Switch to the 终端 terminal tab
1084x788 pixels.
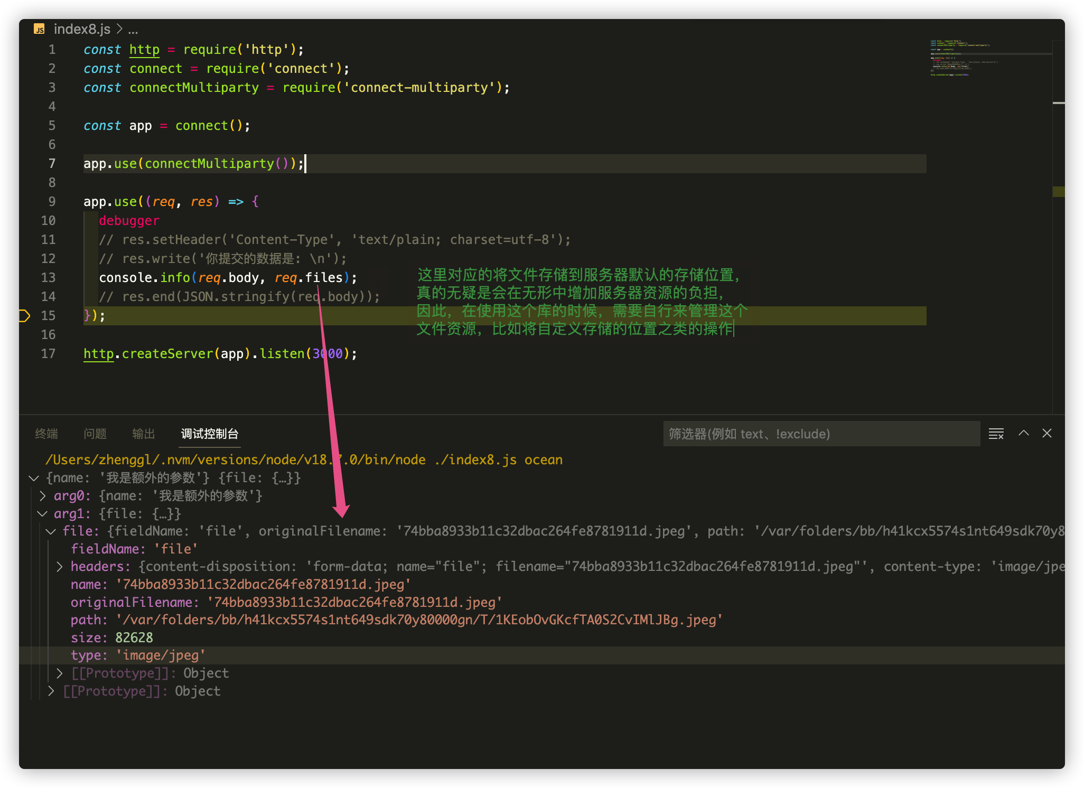click(46, 434)
